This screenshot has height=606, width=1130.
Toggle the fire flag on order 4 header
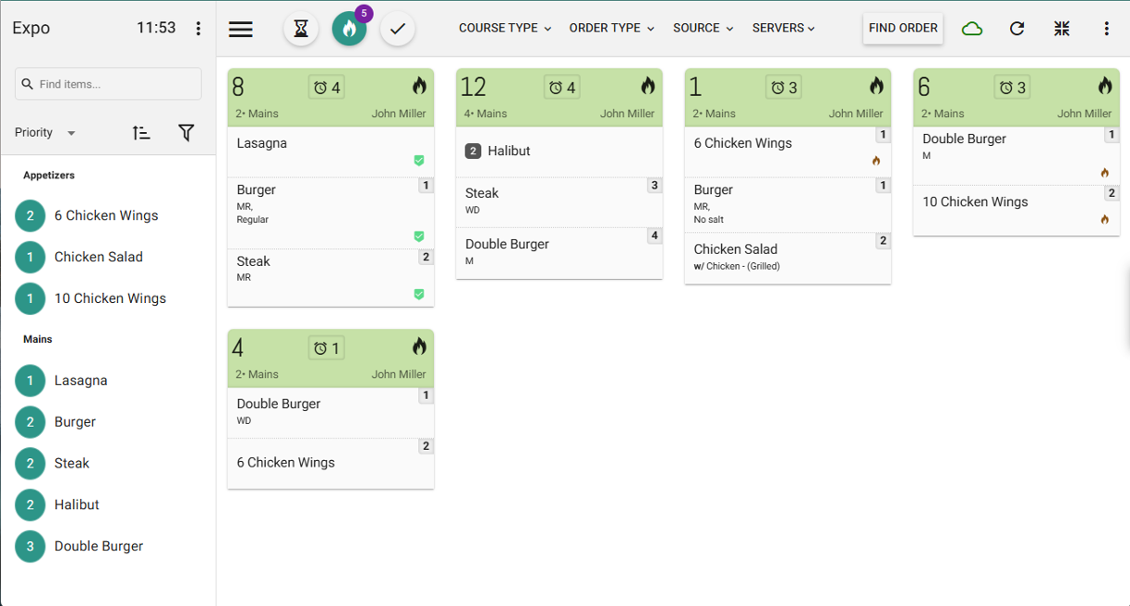(x=419, y=347)
